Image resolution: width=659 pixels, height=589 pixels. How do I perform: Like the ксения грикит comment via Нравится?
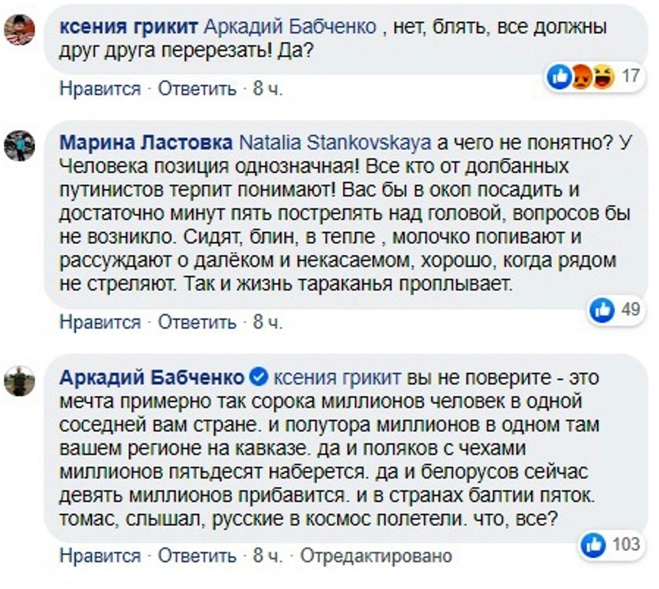point(100,89)
